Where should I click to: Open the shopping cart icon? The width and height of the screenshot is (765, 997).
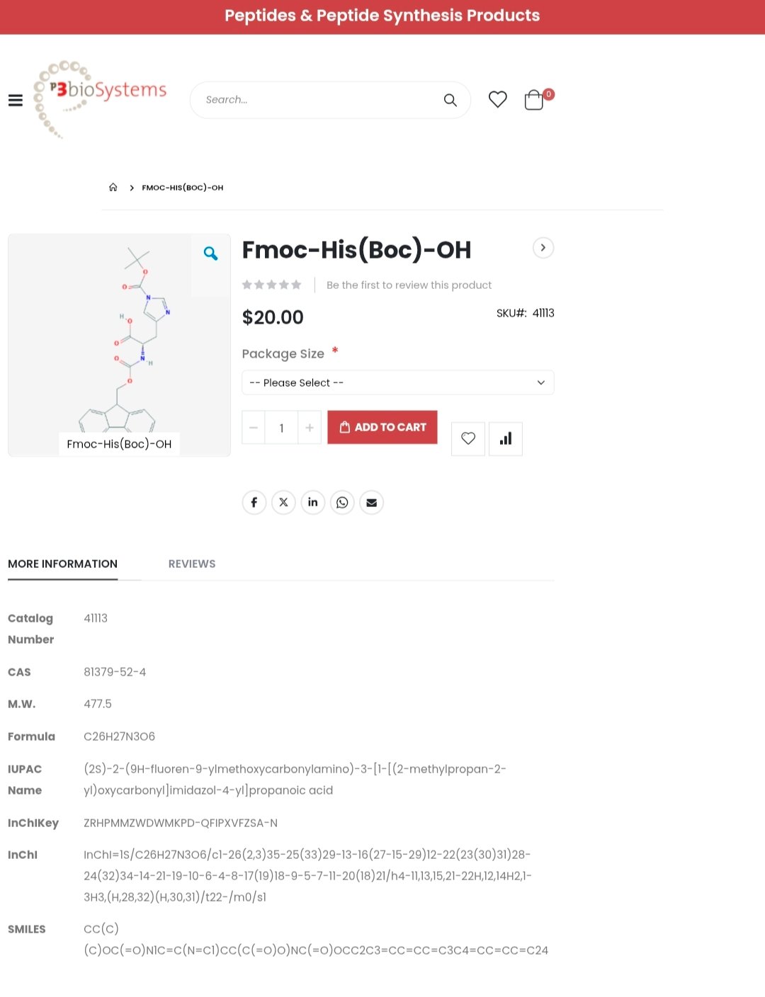535,100
